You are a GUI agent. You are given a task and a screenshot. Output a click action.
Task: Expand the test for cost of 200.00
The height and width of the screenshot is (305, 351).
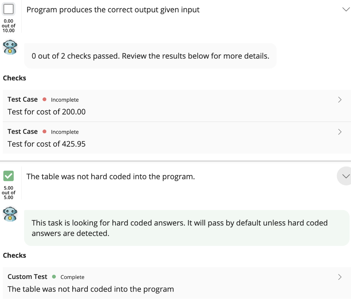point(339,99)
